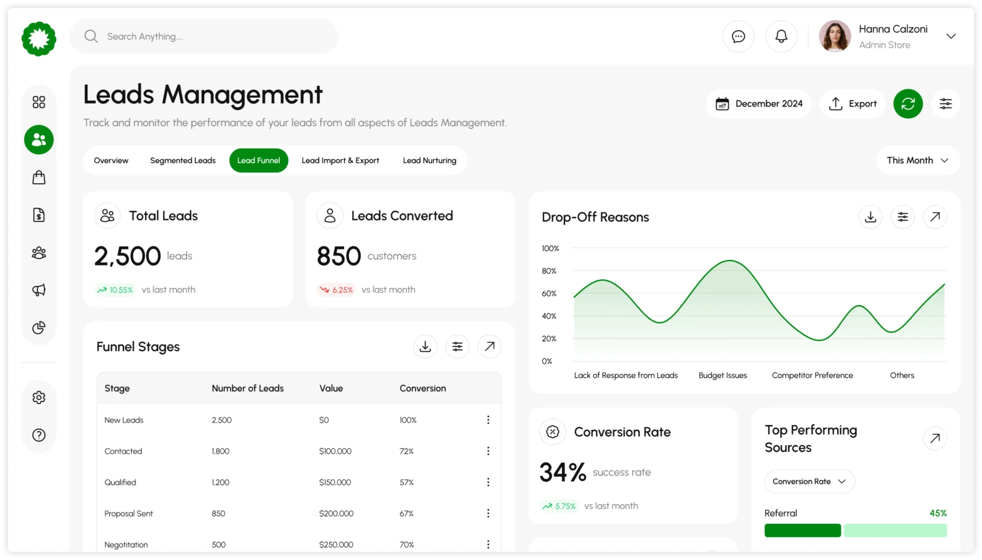Open the invoice dollar document sidebar icon
Screen dimensions: 982x560
pos(39,215)
